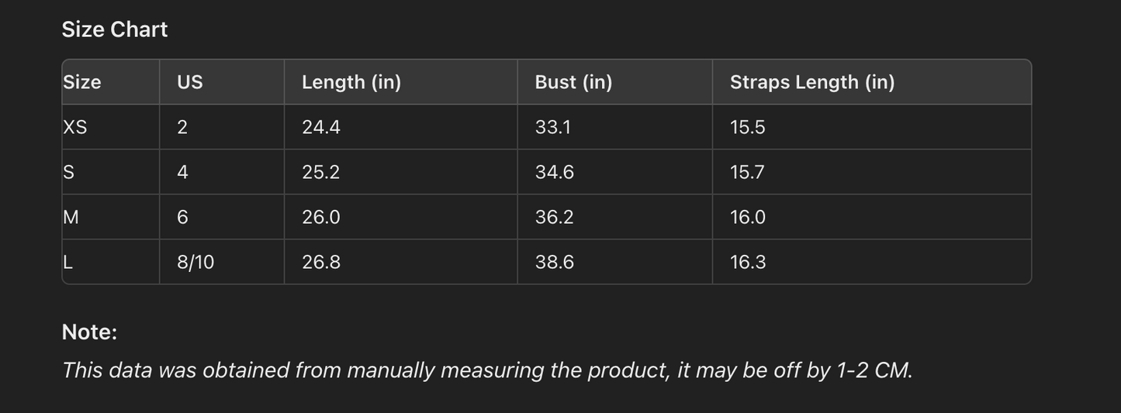Image resolution: width=1121 pixels, height=413 pixels.
Task: Click the 34.6 bust value
Action: pos(555,172)
